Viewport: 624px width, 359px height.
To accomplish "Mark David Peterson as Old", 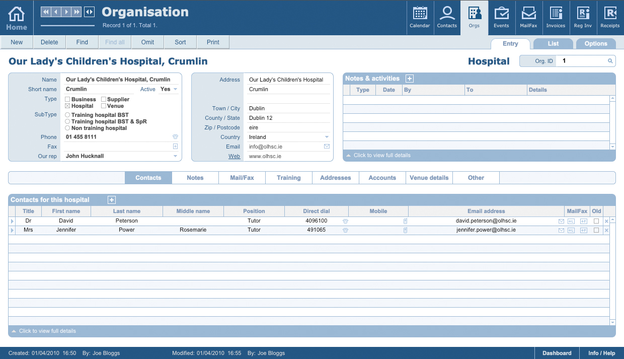I will pyautogui.click(x=596, y=221).
